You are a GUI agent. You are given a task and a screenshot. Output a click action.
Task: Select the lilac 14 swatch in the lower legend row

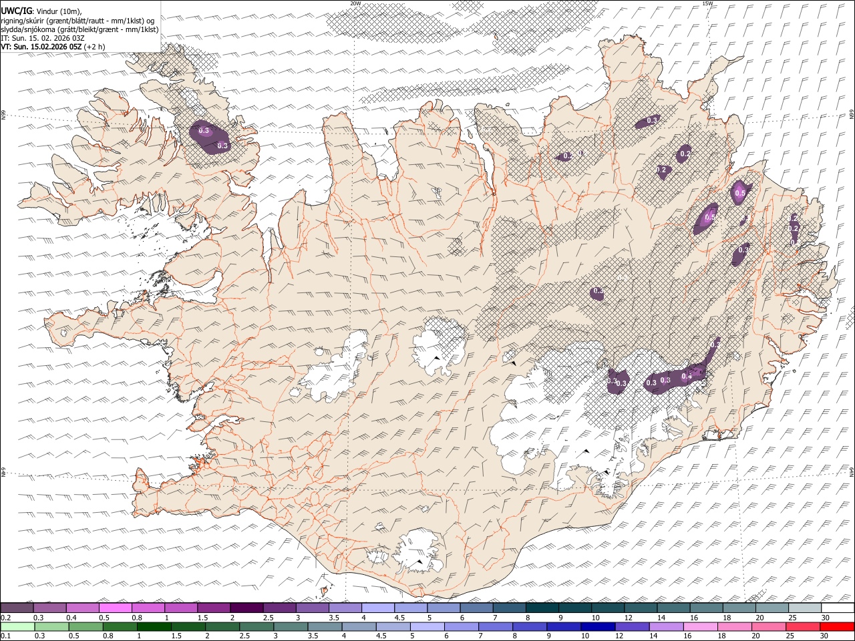(665, 626)
